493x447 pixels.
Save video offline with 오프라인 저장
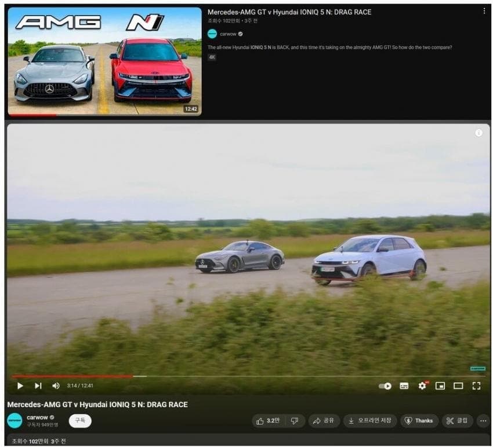[x=370, y=421]
